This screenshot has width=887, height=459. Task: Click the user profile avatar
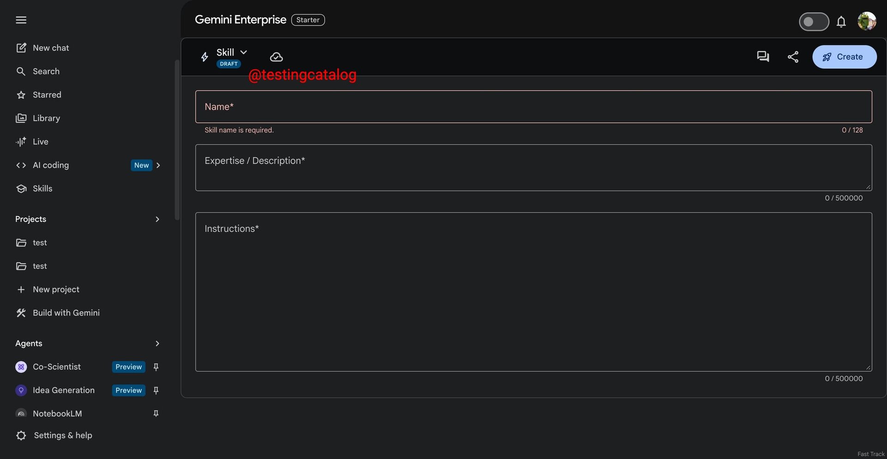pos(867,21)
